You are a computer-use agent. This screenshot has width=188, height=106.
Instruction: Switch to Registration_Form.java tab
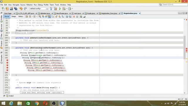point(109,13)
